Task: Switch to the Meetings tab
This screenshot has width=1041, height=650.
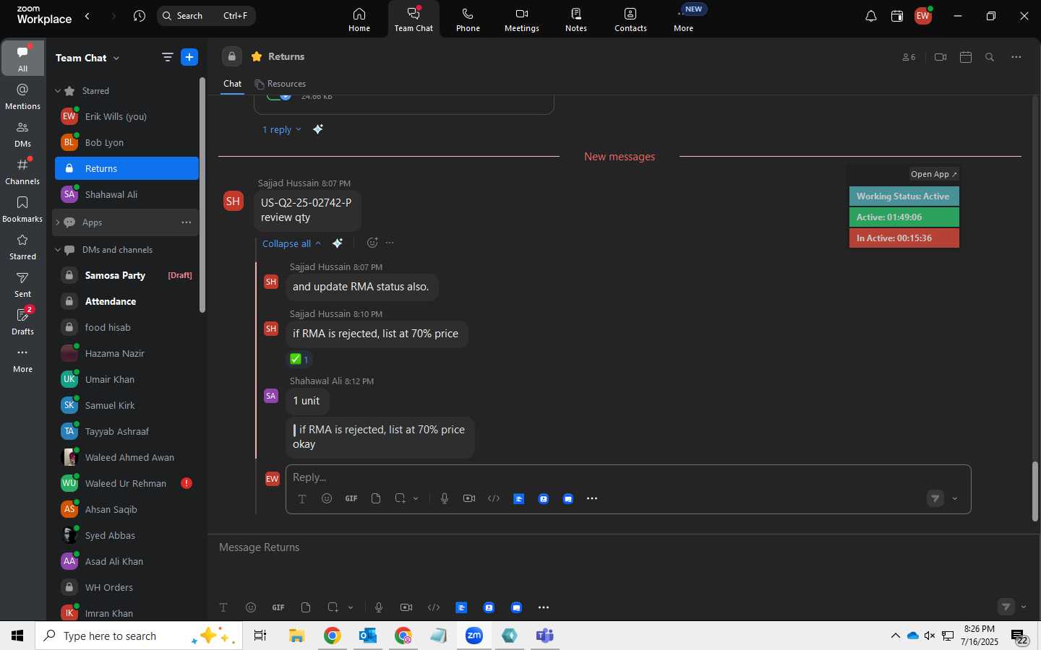Action: point(522,19)
